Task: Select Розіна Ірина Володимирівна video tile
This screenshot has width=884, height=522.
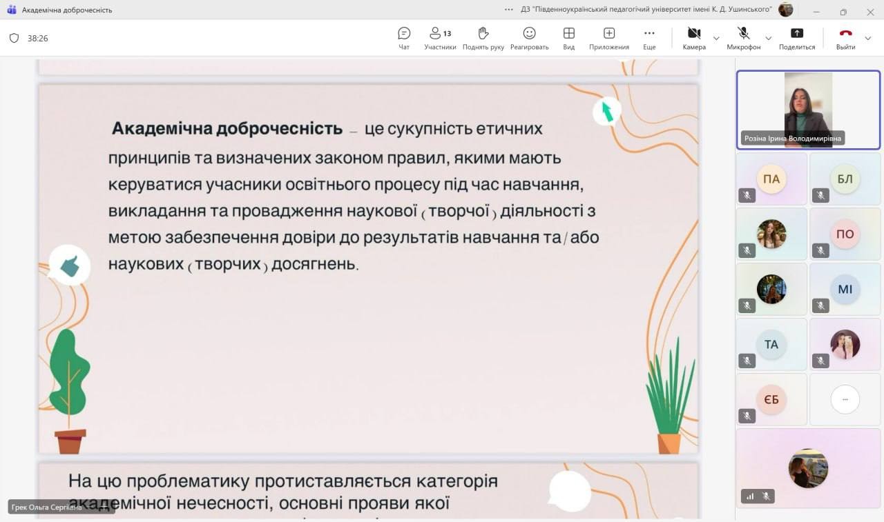Action: 808,110
